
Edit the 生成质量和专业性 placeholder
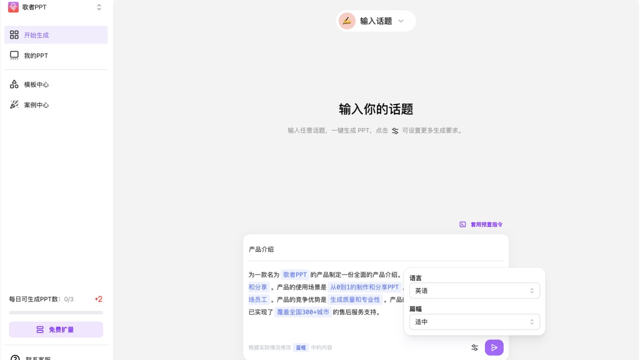pyautogui.click(x=355, y=300)
